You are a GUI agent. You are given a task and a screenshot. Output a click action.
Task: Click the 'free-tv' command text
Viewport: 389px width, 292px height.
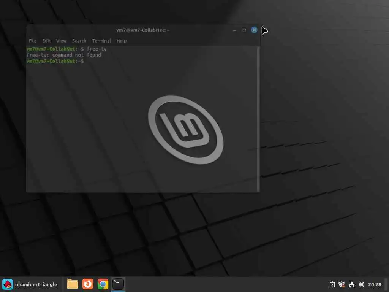point(96,49)
